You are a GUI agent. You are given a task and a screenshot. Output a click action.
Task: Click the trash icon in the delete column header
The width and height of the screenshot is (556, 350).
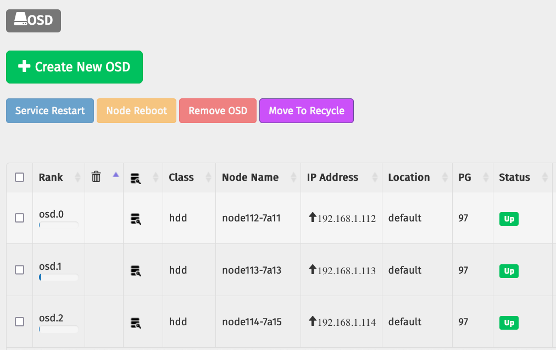click(96, 177)
